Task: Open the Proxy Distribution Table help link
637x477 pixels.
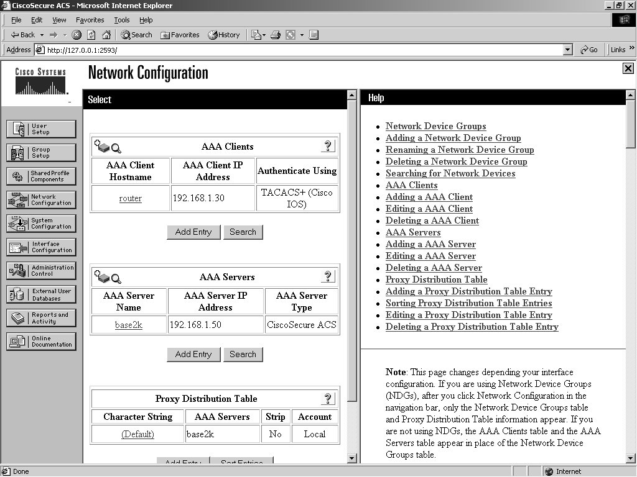Action: click(436, 279)
